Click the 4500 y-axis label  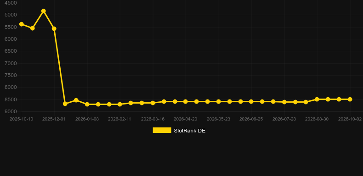(x=11, y=3)
